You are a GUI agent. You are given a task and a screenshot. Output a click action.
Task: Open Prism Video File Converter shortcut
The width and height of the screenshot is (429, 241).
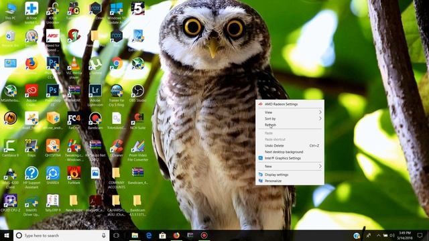(x=138, y=150)
